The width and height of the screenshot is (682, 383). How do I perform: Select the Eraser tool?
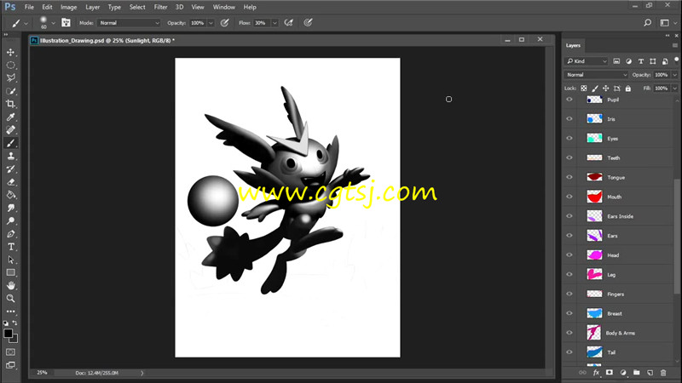pyautogui.click(x=10, y=182)
